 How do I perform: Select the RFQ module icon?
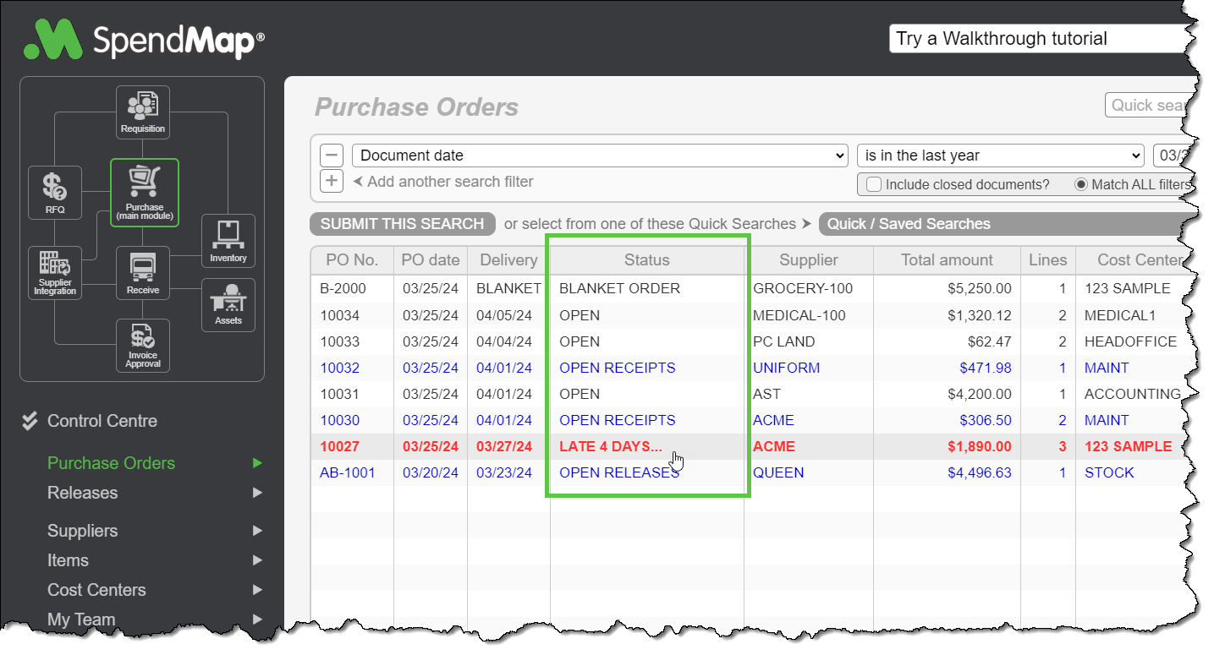(x=54, y=192)
